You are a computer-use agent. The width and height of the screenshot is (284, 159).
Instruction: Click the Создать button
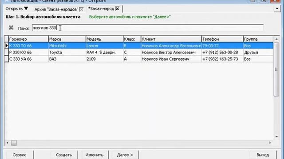(64, 155)
